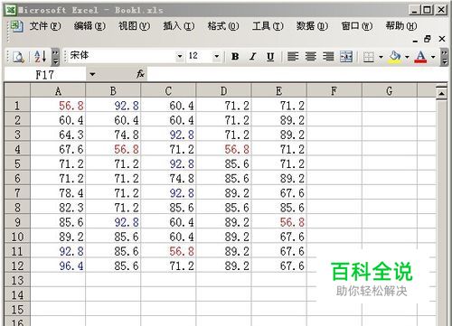Open Font Color dropdown arrow
The image size is (452, 326).
tap(433, 57)
